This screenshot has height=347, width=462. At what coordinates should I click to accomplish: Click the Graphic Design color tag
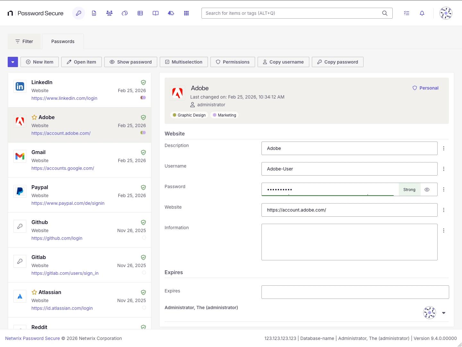[189, 115]
